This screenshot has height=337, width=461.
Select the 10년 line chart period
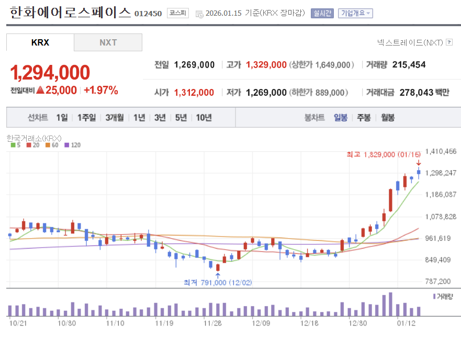coord(204,118)
